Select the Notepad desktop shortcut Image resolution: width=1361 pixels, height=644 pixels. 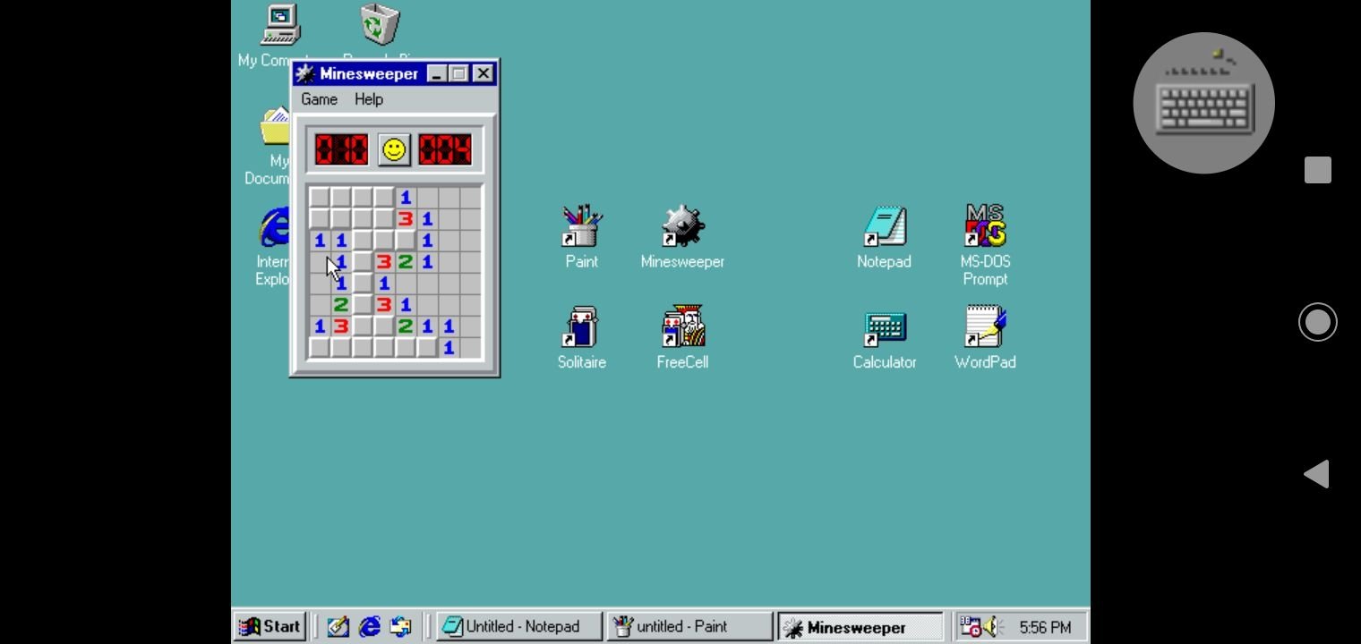[884, 237]
